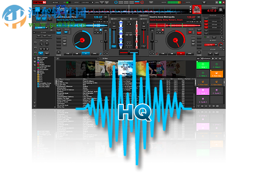Set loop IN point on deck B
Image resolution: width=258 pixels, height=173 pixels.
(210, 53)
